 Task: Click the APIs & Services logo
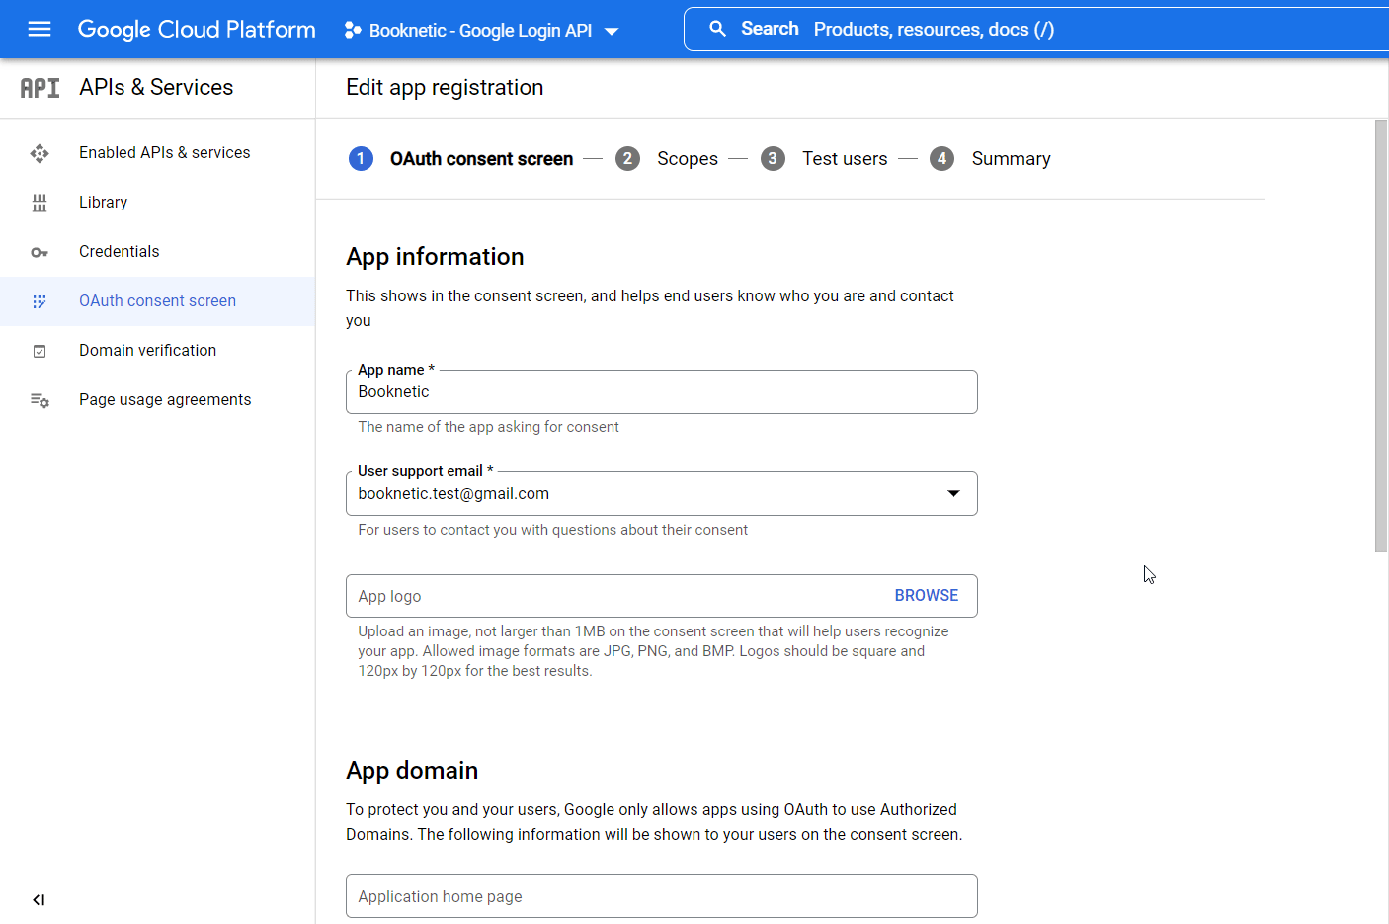tap(40, 87)
